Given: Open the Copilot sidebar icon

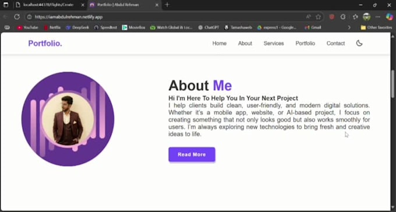Looking at the screenshot, I should point(390,17).
